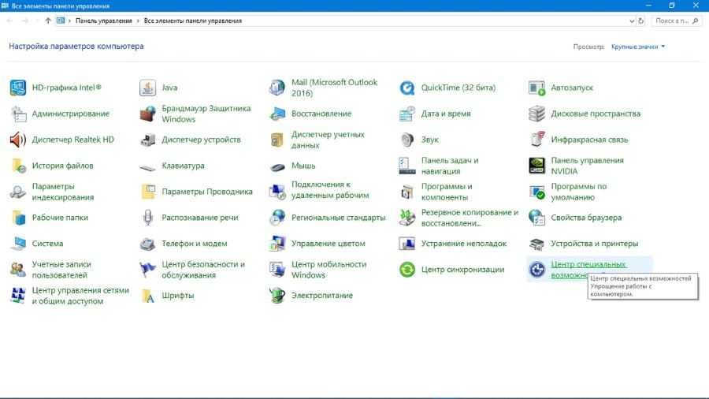Click the control panel search field
This screenshot has width=709, height=399.
pos(675,21)
